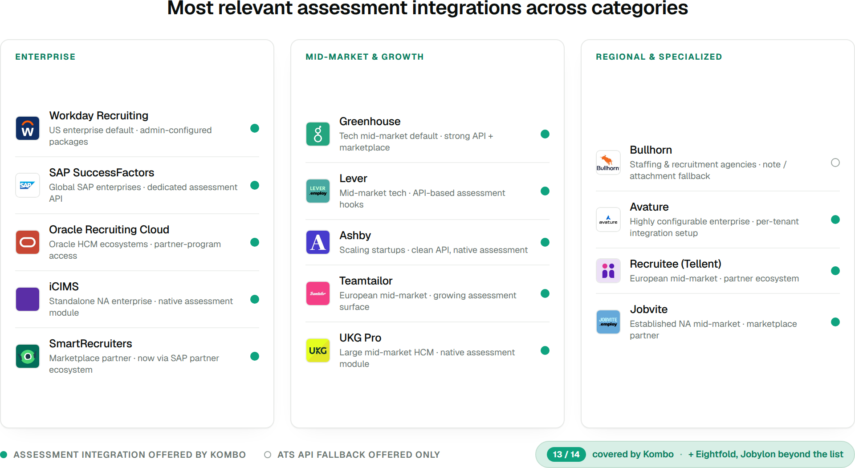The image size is (855, 468).
Task: Click 'ASSESSMENT INTEGRATION OFFERED BY KOMBO' legend
Action: point(130,455)
